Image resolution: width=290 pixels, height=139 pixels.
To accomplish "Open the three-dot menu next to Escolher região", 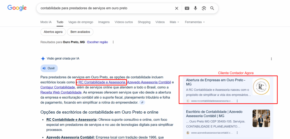I will coord(113,42).
